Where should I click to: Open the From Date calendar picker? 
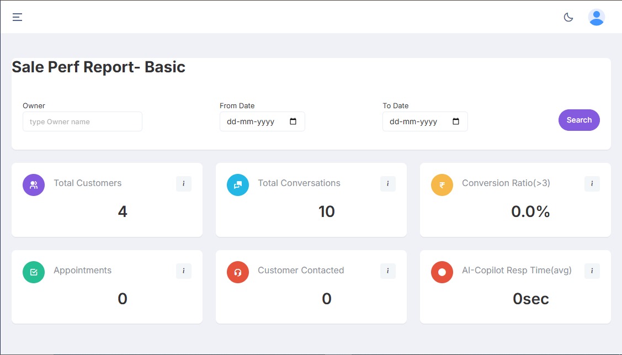pyautogui.click(x=293, y=121)
